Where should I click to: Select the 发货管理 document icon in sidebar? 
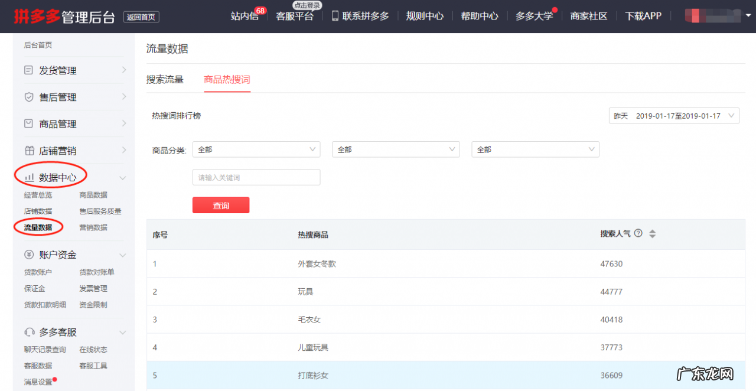click(x=28, y=70)
